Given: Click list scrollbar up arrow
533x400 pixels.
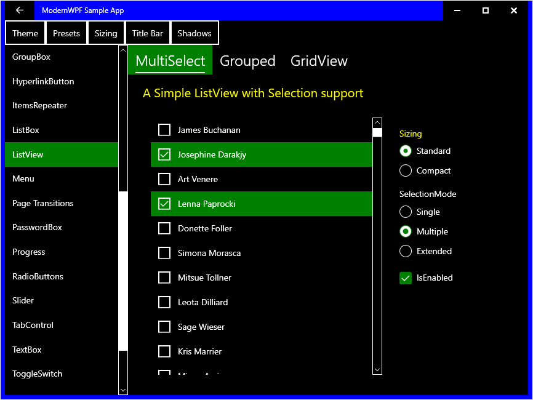Looking at the screenshot, I should 377,122.
